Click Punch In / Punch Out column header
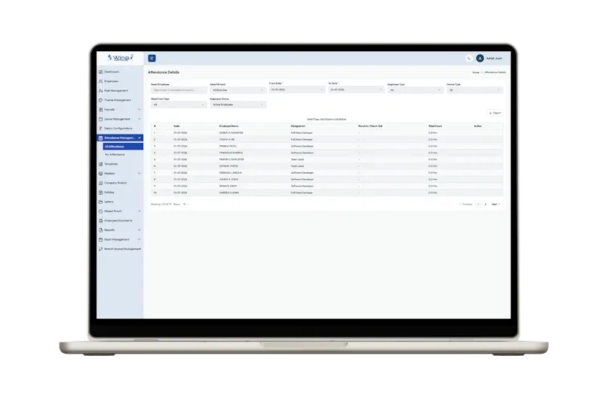 [370, 126]
